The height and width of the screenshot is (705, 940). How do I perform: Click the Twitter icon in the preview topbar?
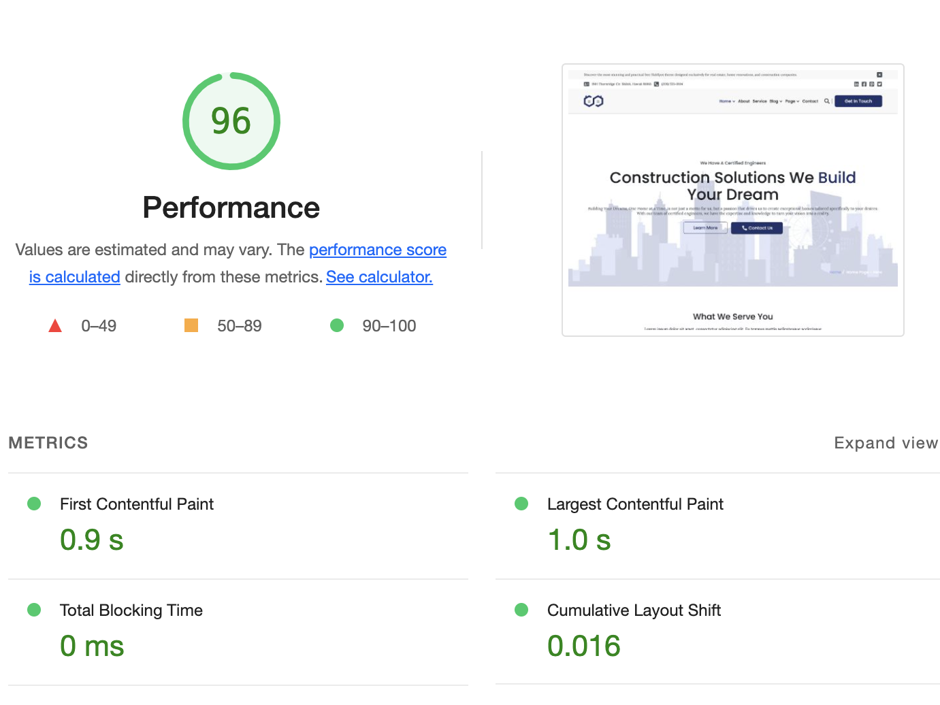pyautogui.click(x=879, y=83)
